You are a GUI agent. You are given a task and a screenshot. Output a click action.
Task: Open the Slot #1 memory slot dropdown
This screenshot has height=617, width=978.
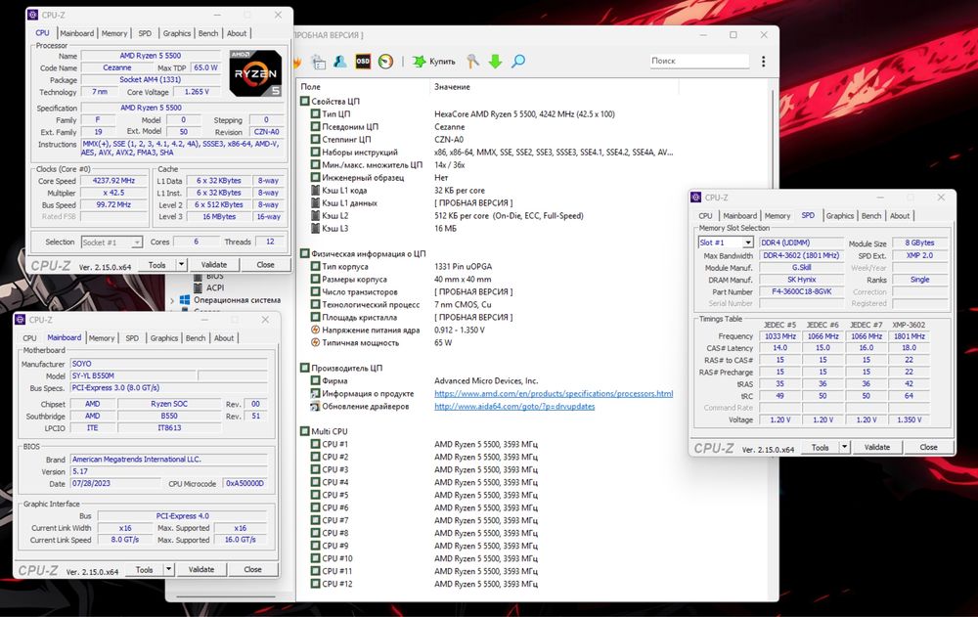point(747,242)
